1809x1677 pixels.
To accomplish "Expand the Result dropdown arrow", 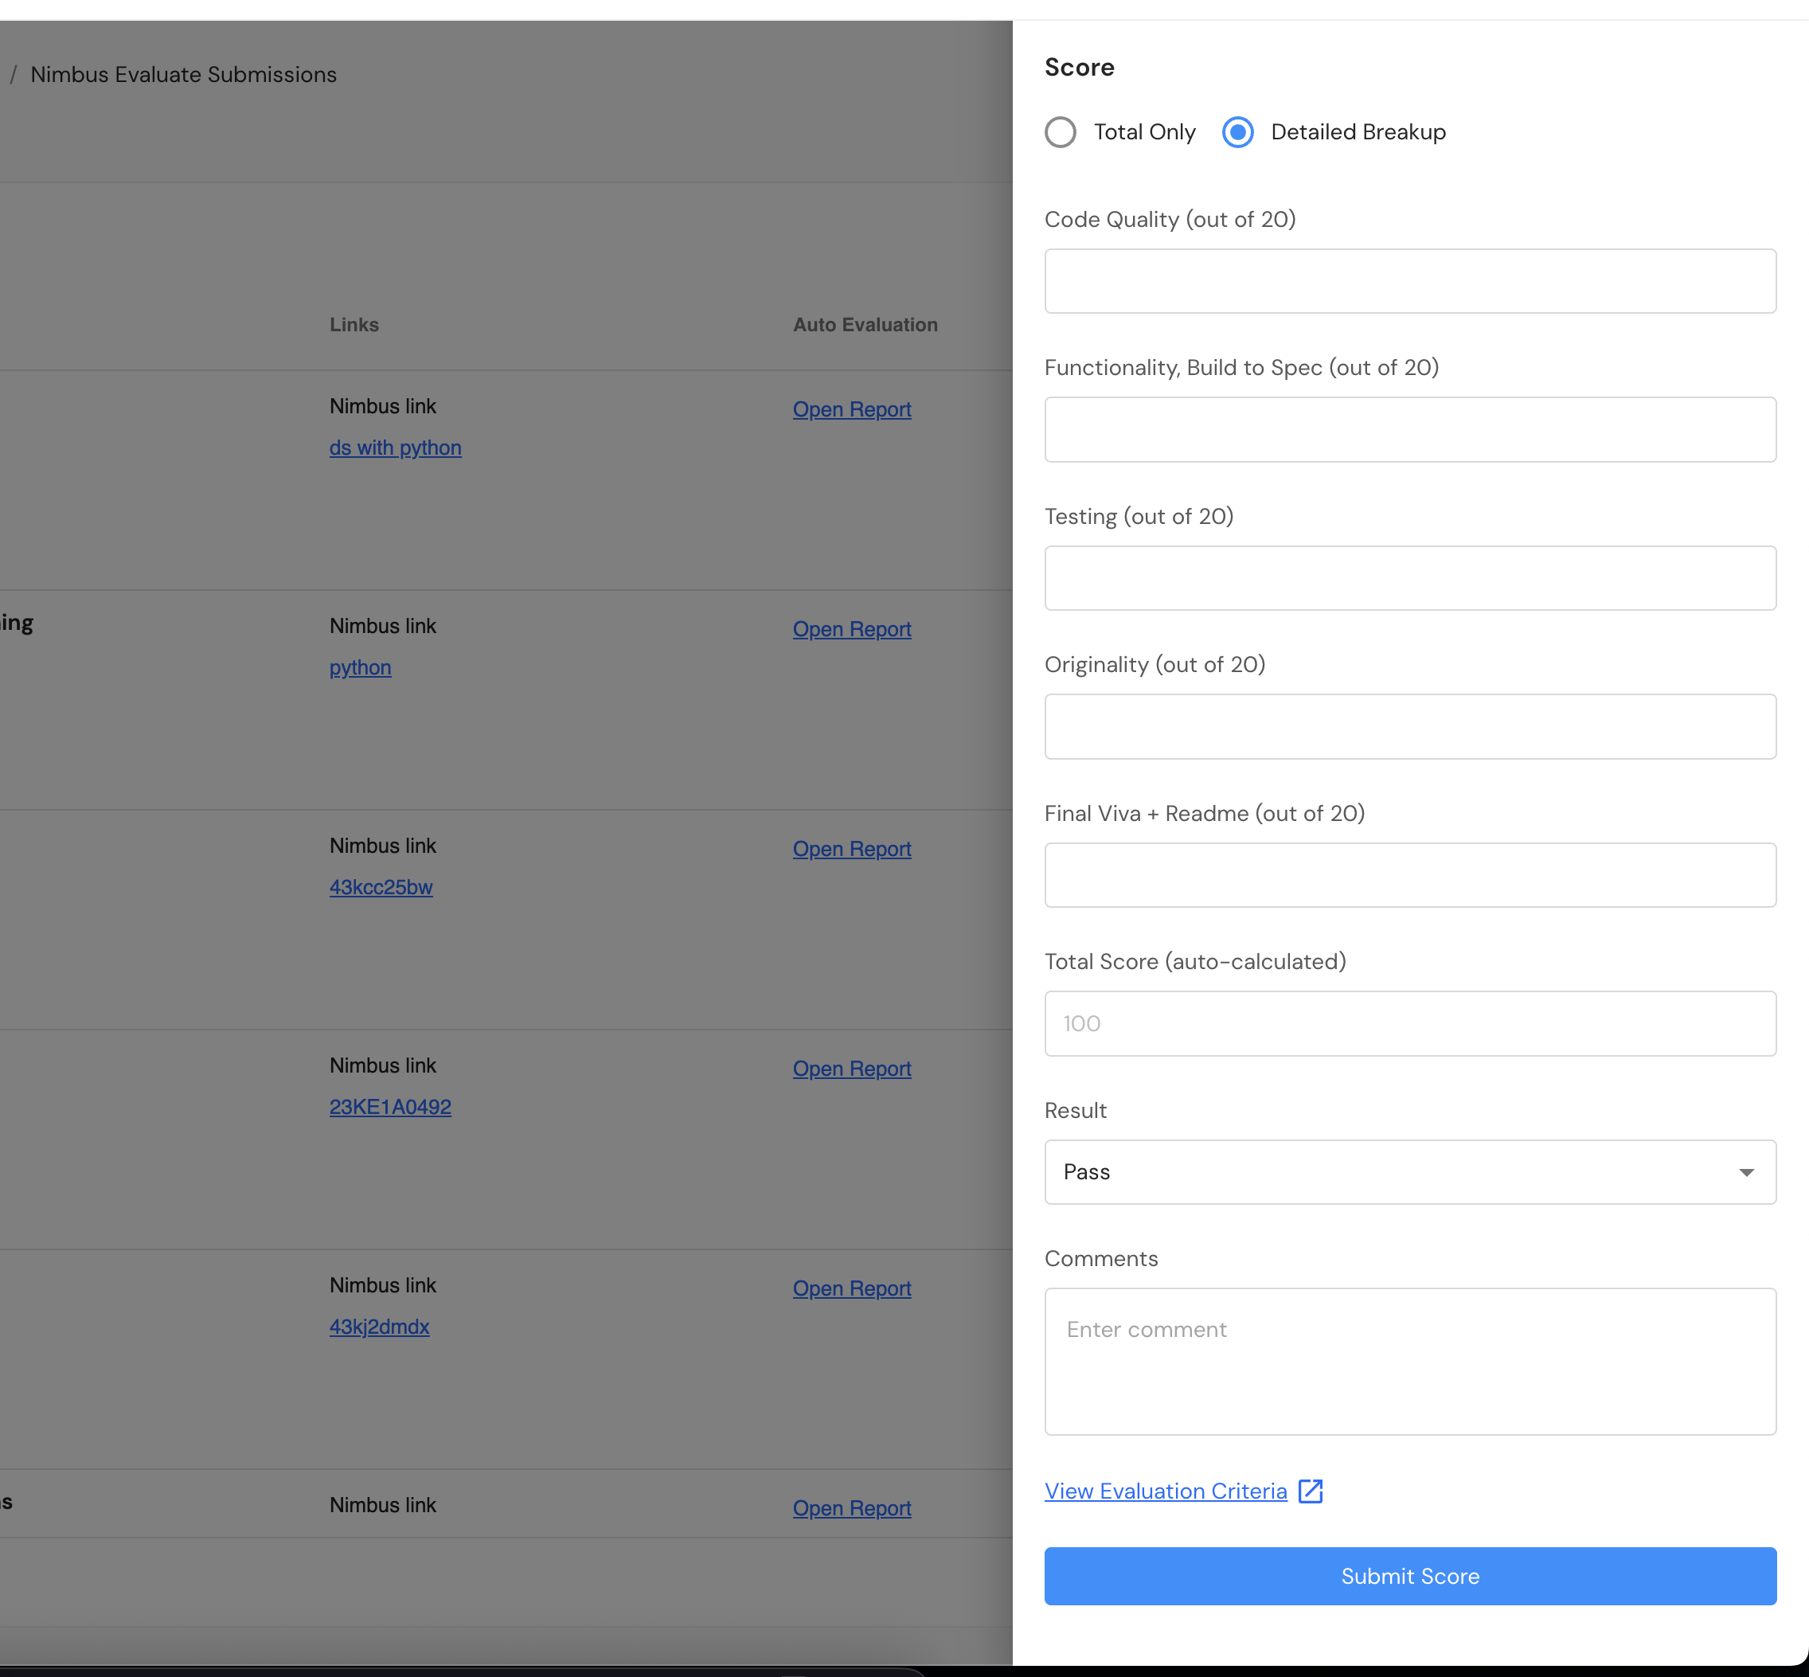I will coord(1745,1172).
